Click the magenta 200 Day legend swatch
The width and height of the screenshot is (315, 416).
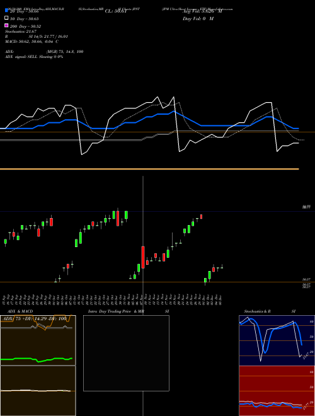tap(6, 25)
